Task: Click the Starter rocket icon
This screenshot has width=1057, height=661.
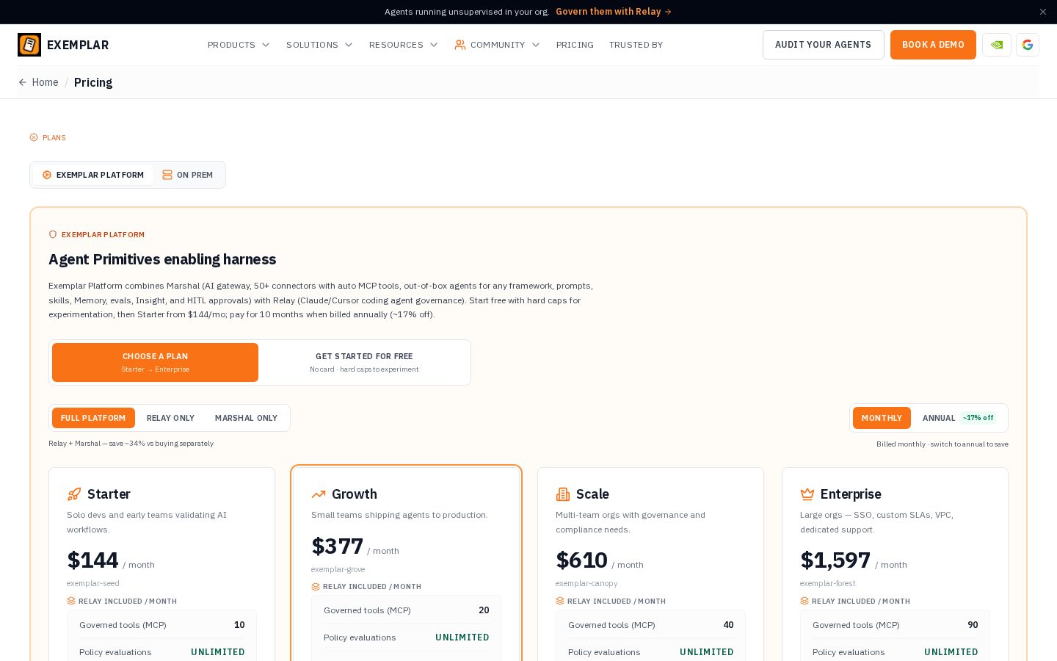Action: click(x=74, y=494)
